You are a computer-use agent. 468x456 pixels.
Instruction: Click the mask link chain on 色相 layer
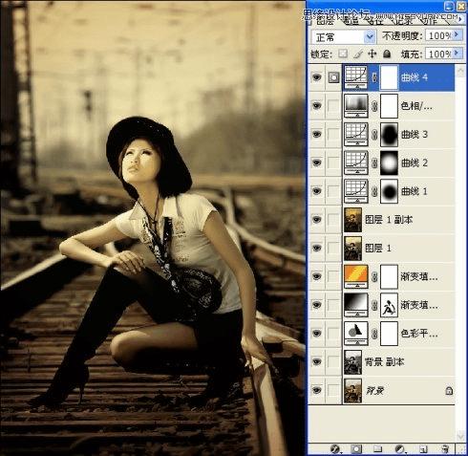tap(374, 106)
